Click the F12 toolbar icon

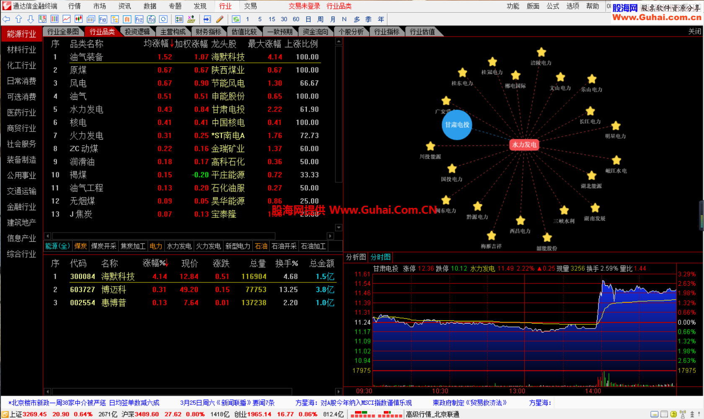pos(139,19)
